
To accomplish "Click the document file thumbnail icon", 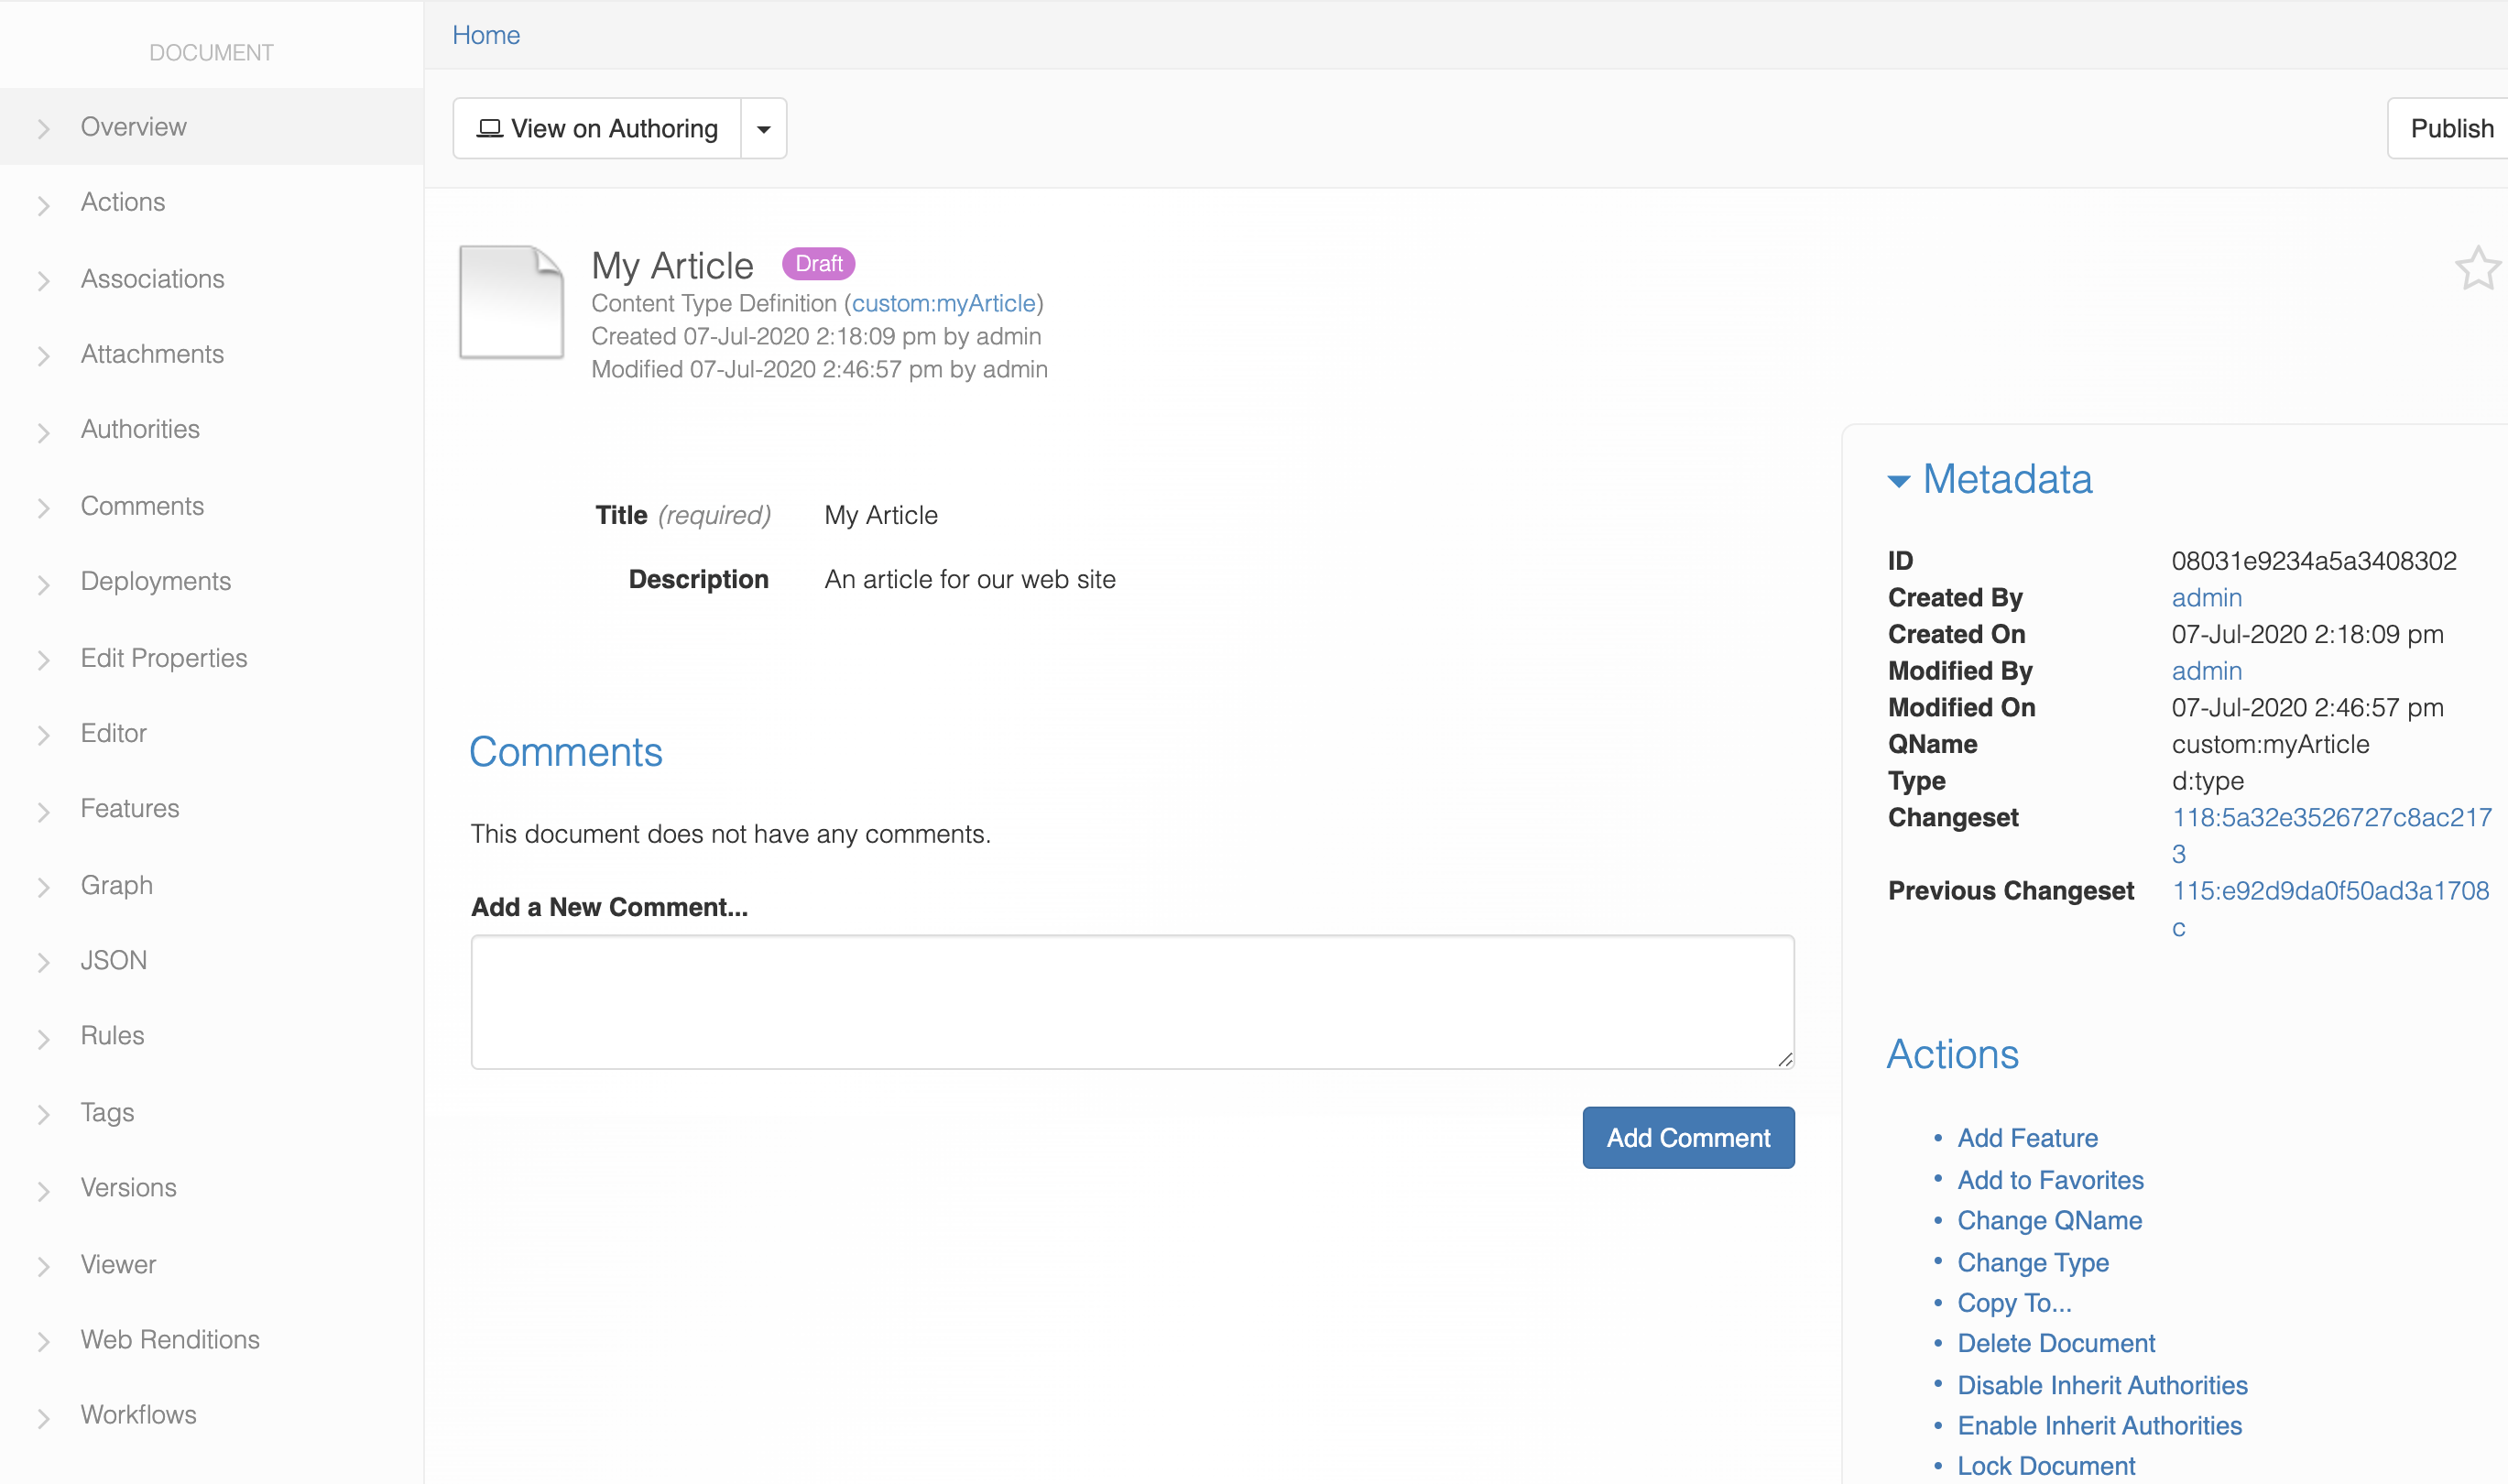I will click(511, 301).
